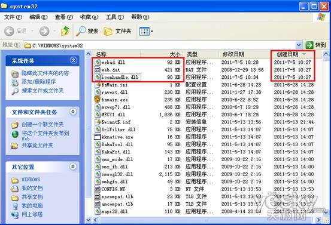331x225 pixels.
Task: Open the Search (搜索) toolbar button
Action: point(87,31)
